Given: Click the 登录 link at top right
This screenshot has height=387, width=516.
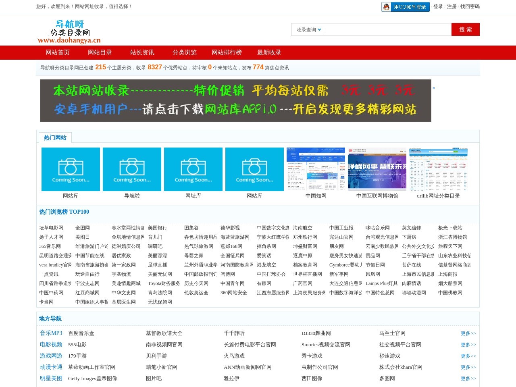Looking at the screenshot, I should point(438,7).
